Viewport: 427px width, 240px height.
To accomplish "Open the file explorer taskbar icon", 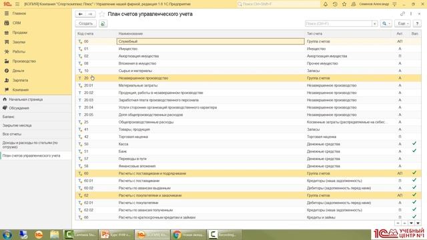I will (54, 235).
